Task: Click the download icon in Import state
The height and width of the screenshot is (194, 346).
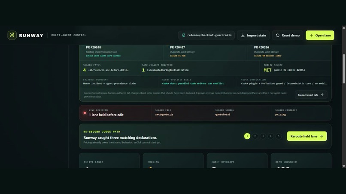Action: click(x=243, y=35)
